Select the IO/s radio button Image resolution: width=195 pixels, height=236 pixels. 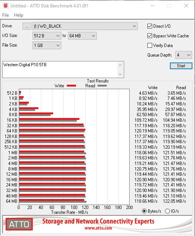pyautogui.click(x=167, y=211)
